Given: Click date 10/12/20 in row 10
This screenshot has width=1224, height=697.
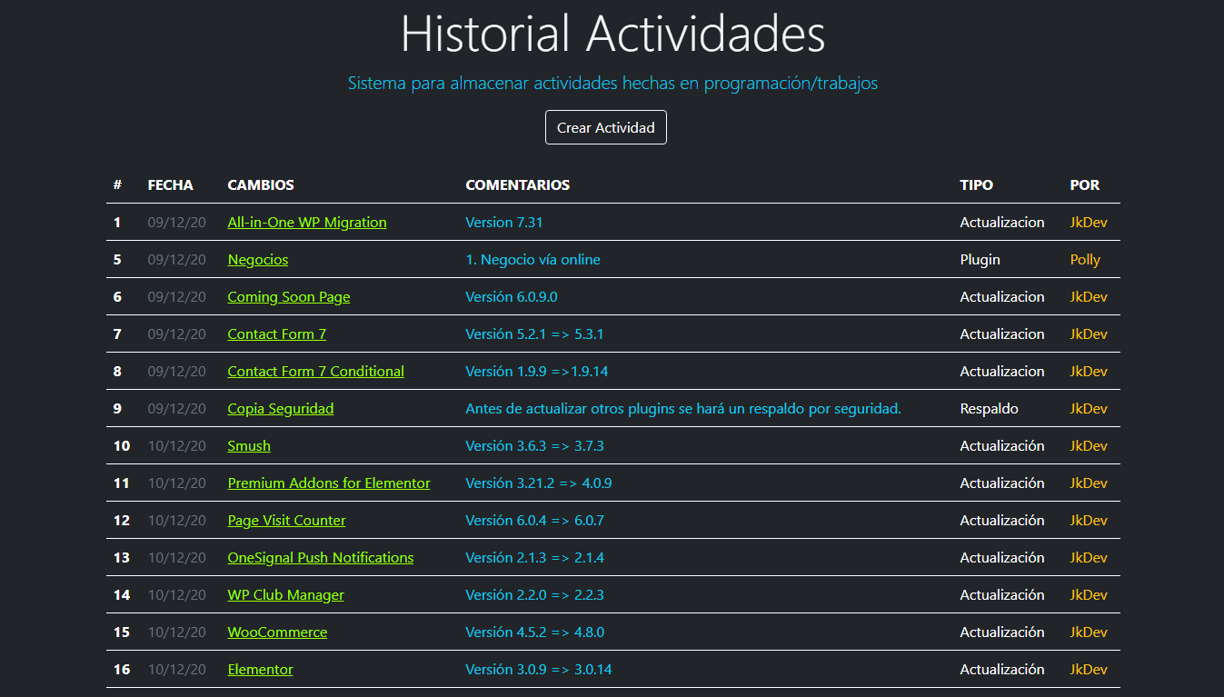Looking at the screenshot, I should coord(177,446).
